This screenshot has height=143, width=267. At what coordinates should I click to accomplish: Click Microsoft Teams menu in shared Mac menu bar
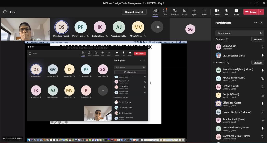click(37, 42)
